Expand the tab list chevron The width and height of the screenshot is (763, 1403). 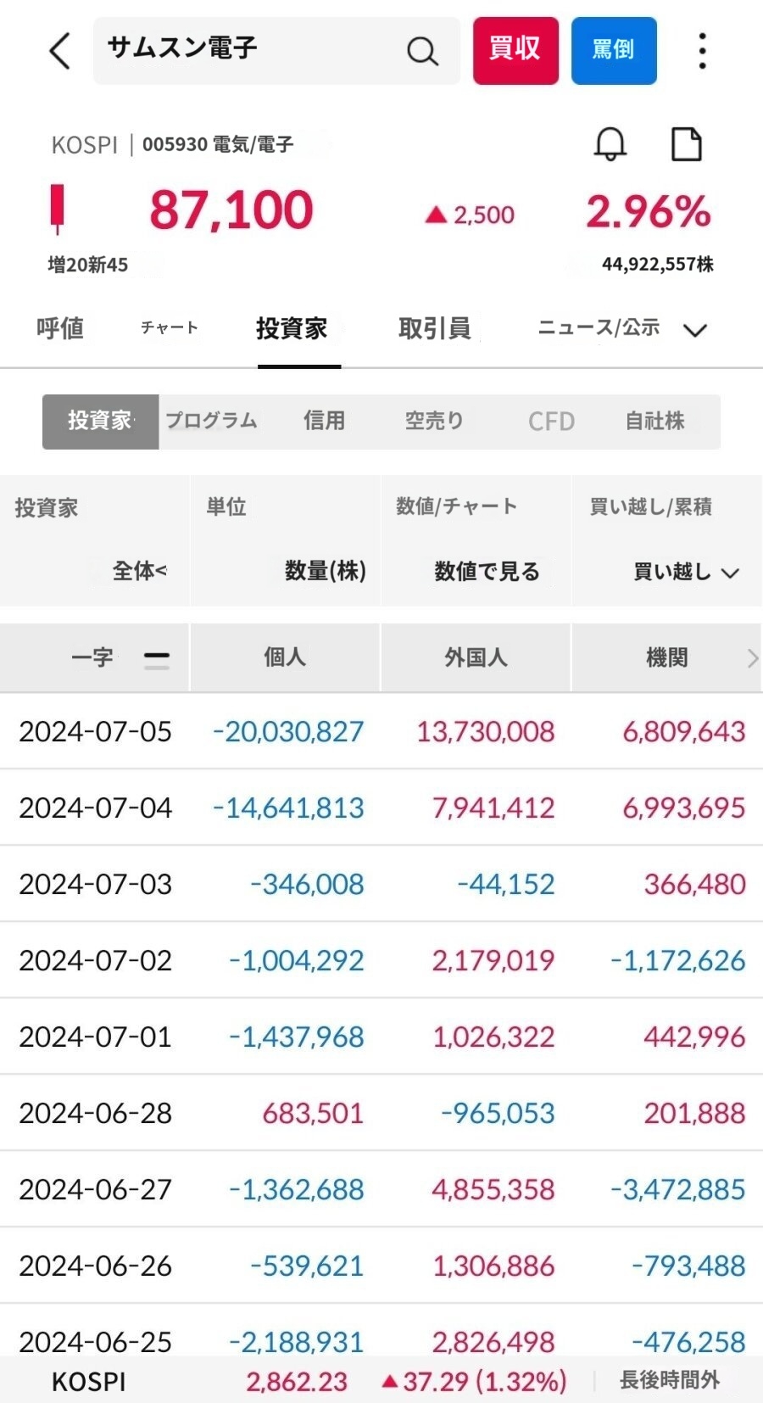pyautogui.click(x=695, y=330)
